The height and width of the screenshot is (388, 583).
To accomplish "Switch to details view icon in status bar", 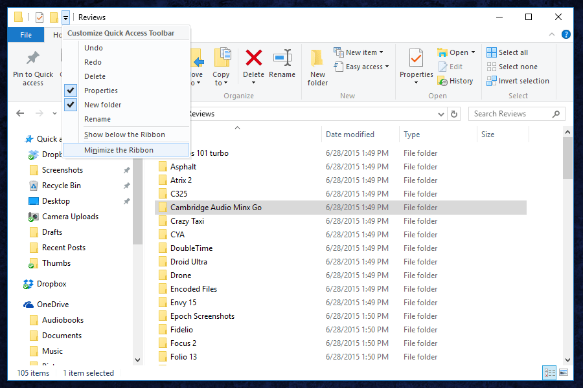I will click(549, 372).
